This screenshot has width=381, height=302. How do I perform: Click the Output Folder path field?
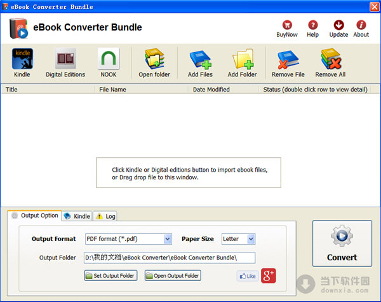click(170, 257)
